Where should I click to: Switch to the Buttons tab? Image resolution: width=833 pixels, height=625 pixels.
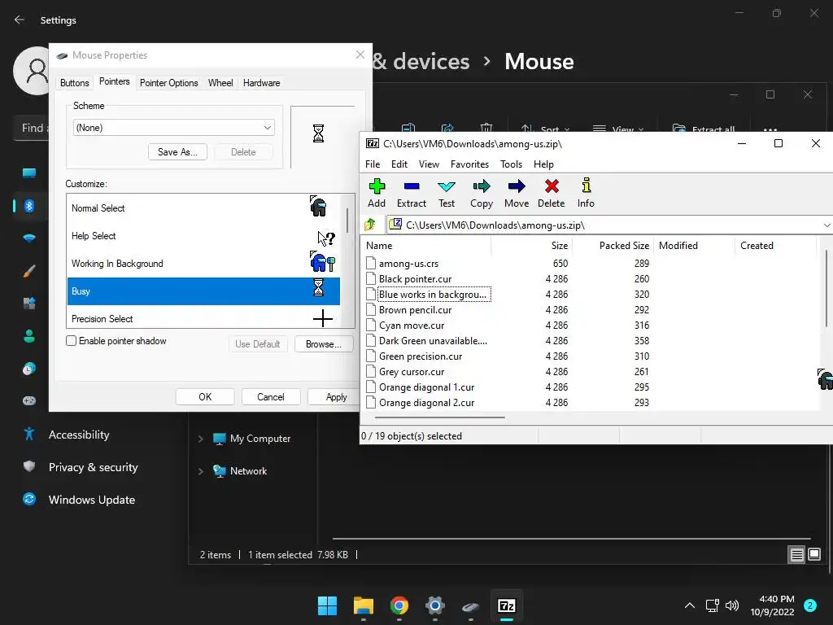(74, 83)
